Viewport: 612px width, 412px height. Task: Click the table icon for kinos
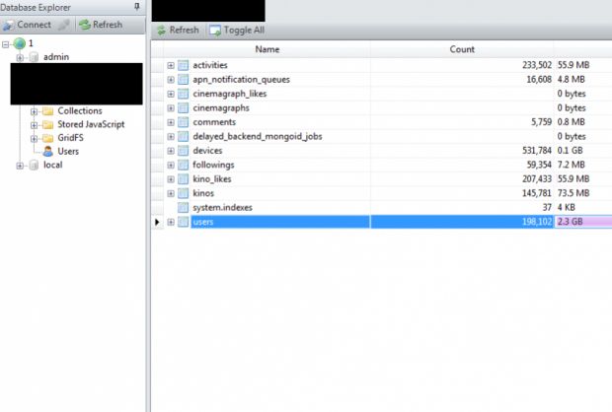[183, 193]
